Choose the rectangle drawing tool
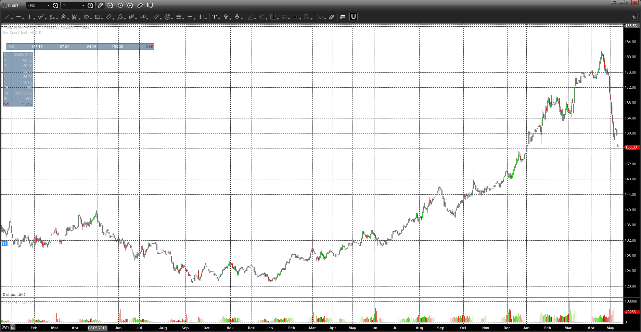This screenshot has width=641, height=332. pyautogui.click(x=98, y=17)
